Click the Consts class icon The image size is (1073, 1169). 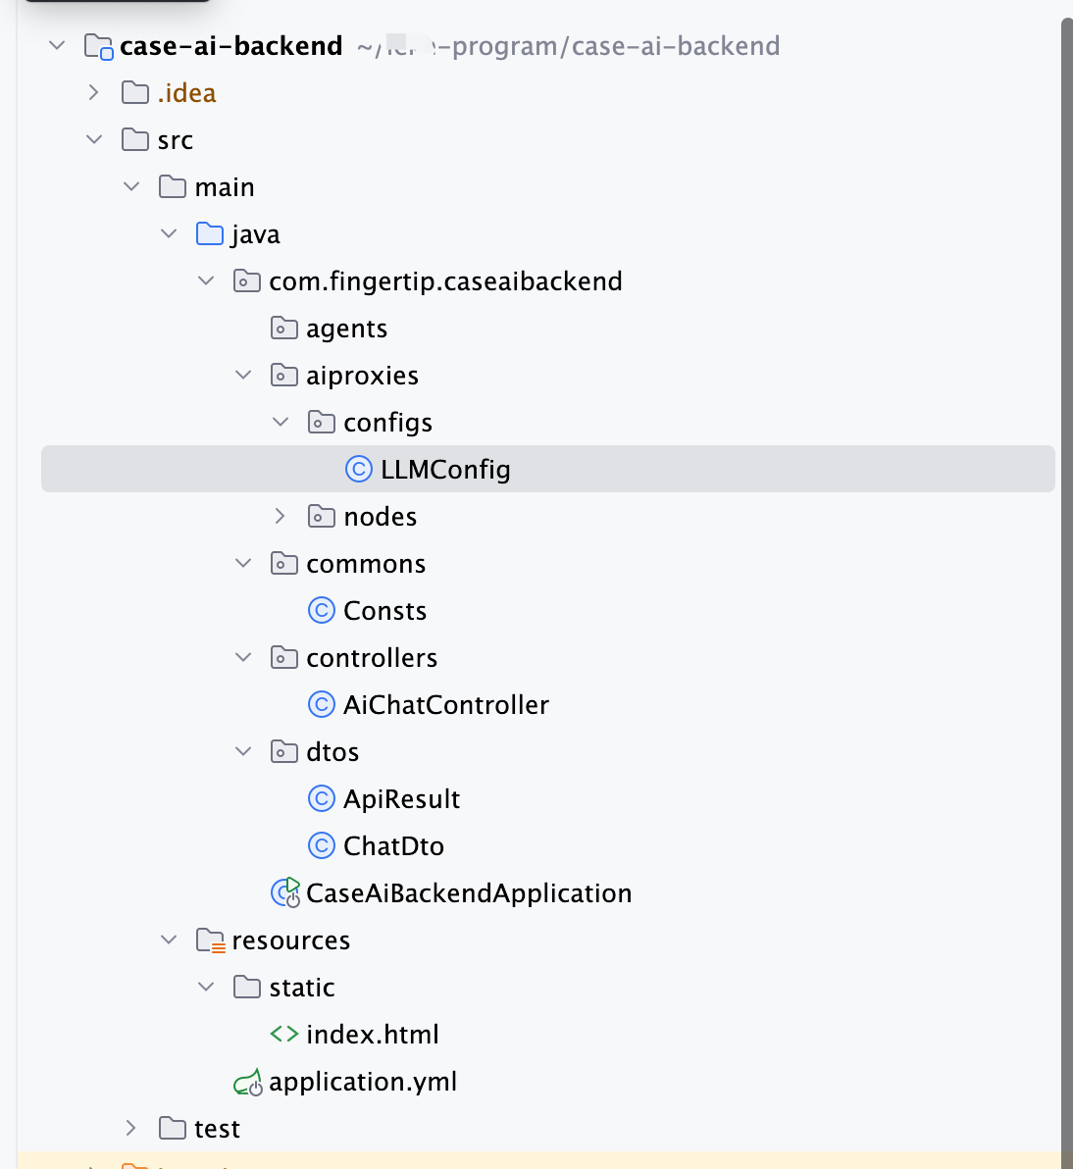pyautogui.click(x=322, y=611)
